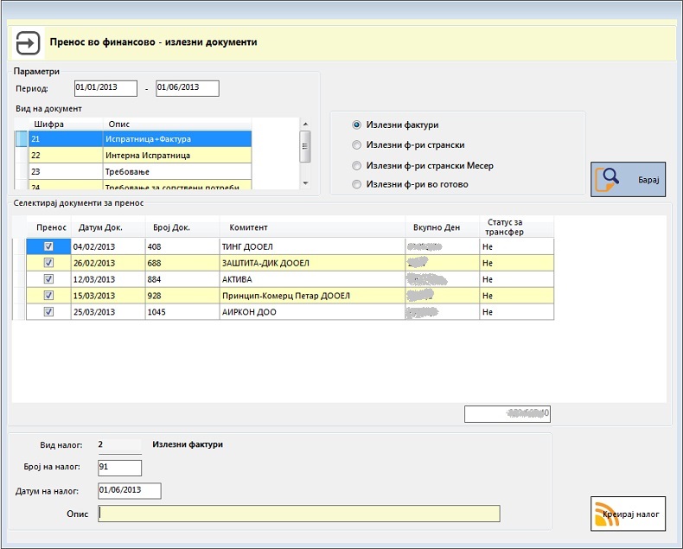Click the Креирај налог button
This screenshot has width=683, height=549.
pos(628,514)
